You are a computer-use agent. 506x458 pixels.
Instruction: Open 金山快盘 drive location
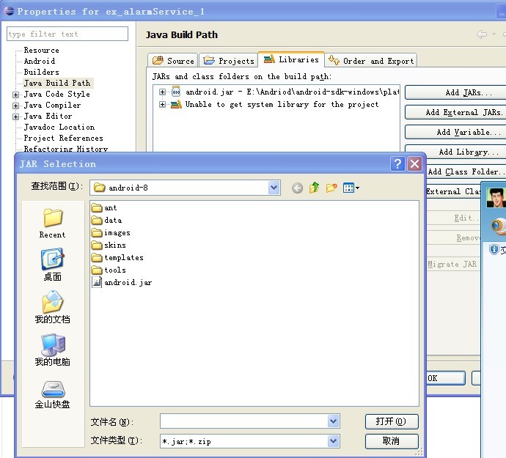[x=52, y=395]
